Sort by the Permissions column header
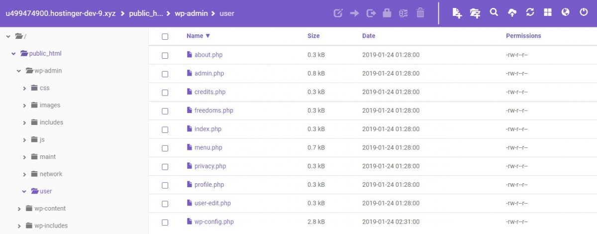The image size is (597, 234). 523,36
